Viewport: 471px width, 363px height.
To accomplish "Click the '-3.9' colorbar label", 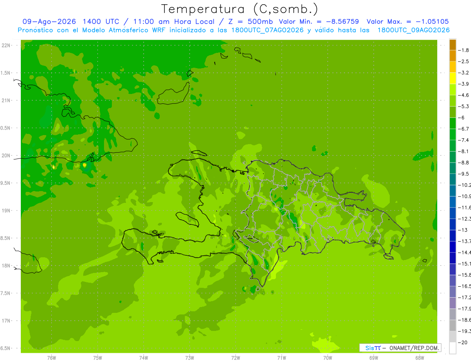I will click(464, 84).
